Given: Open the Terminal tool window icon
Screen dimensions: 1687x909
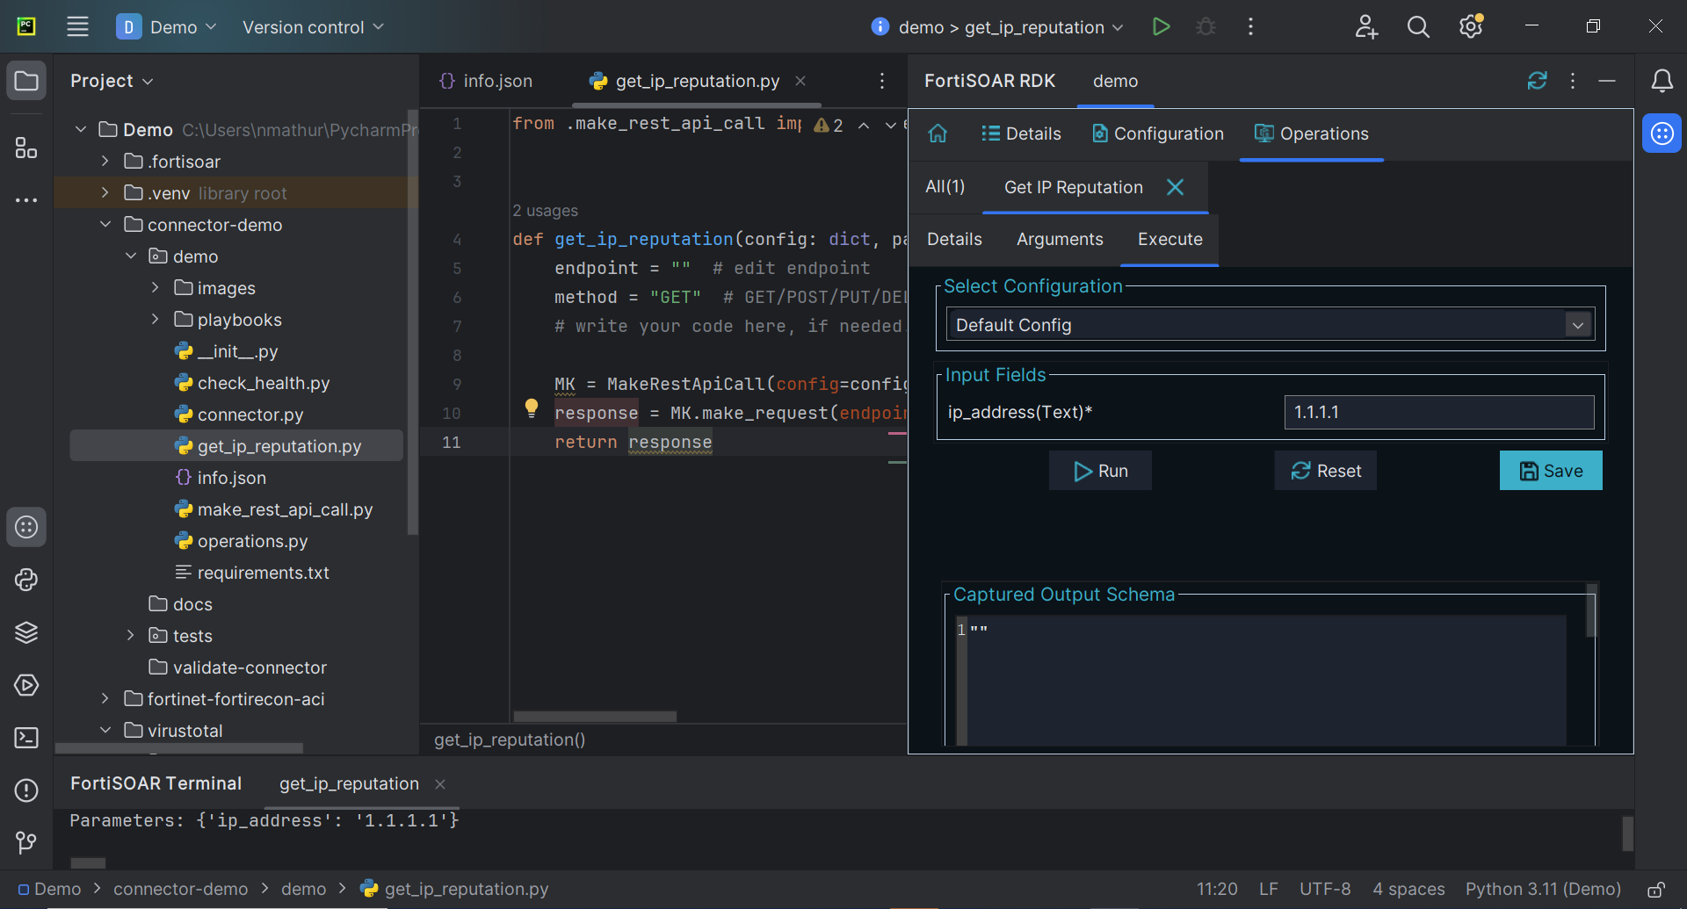Looking at the screenshot, I should pos(26,738).
